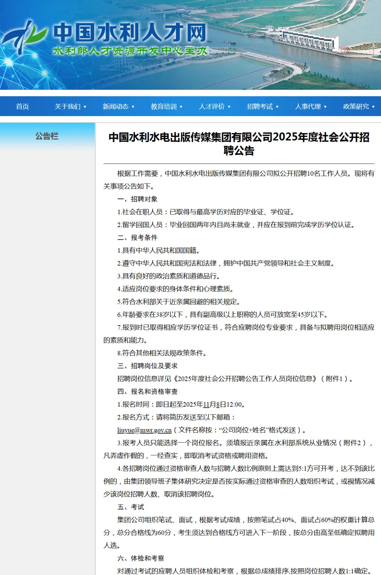Click heading 三、招聘岗位及要求
Screen dimensions: 381x575
click(147, 366)
